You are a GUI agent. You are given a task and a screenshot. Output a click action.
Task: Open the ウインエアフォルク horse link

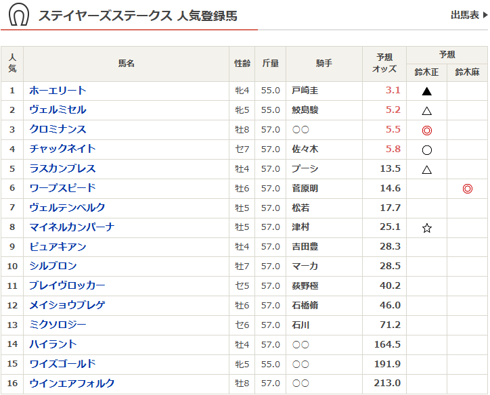click(x=72, y=384)
